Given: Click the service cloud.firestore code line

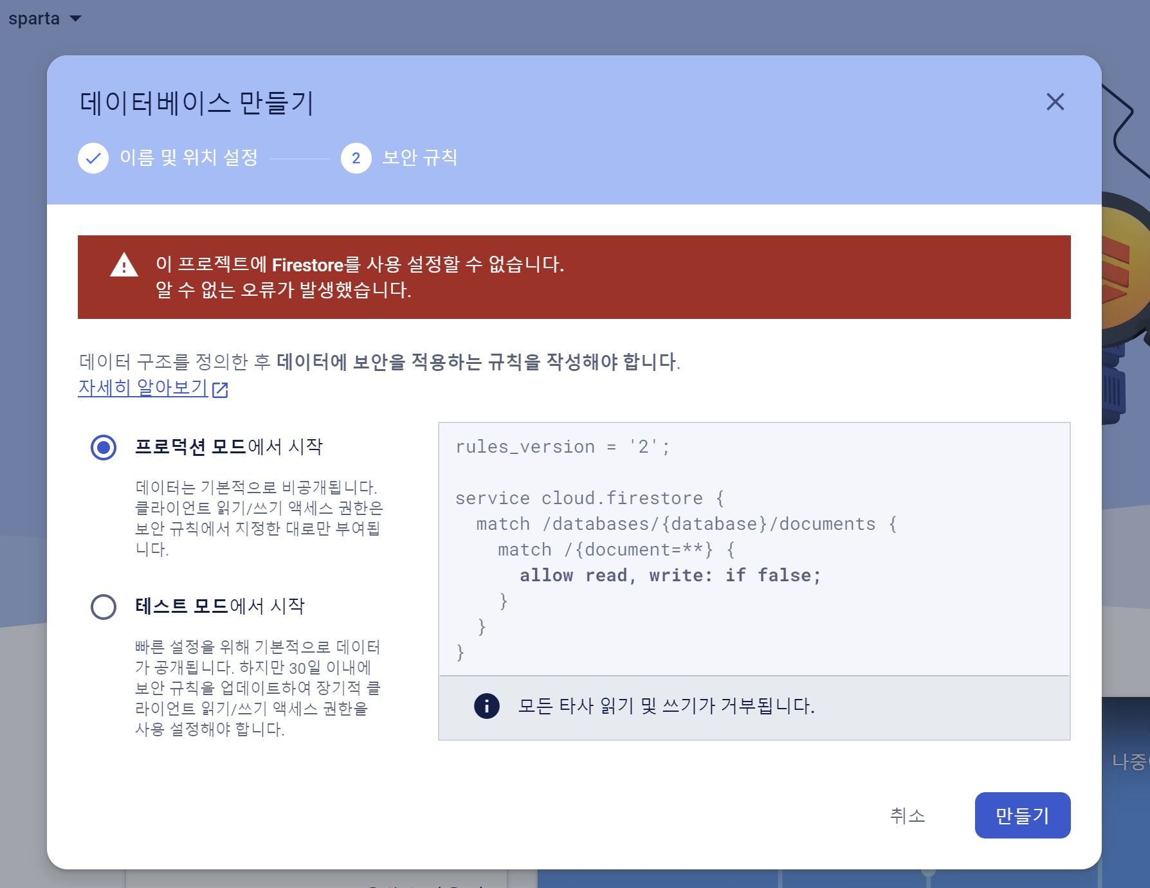Looking at the screenshot, I should point(590,498).
